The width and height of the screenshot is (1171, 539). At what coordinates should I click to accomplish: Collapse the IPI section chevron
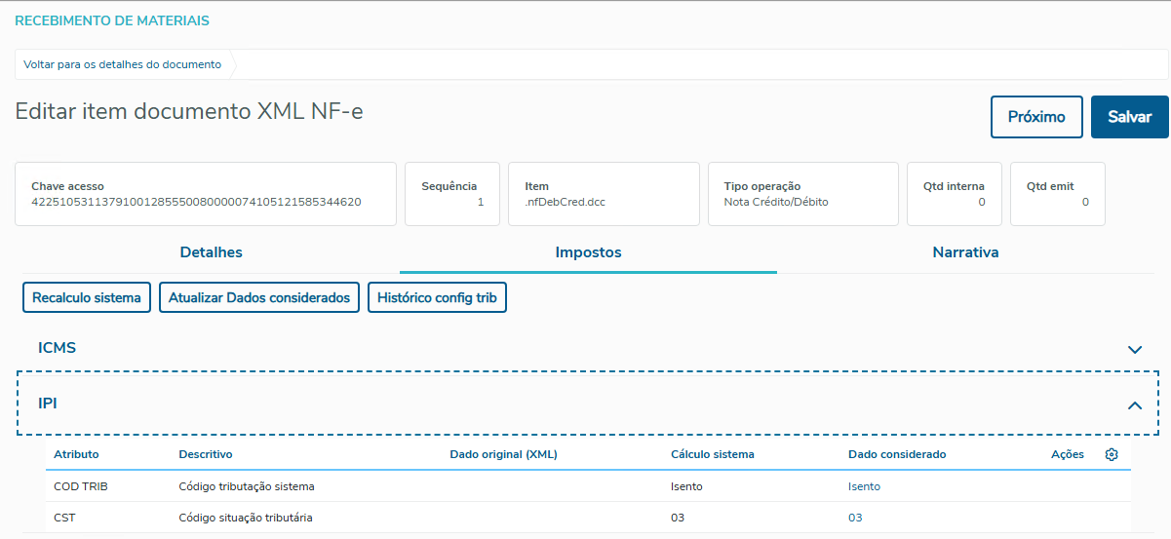[x=1134, y=404]
